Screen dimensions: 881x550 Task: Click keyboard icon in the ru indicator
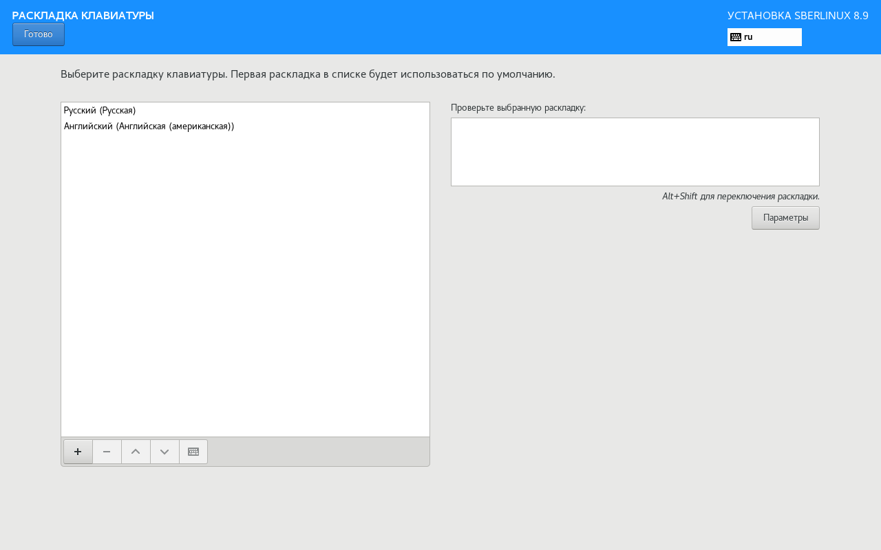point(736,37)
